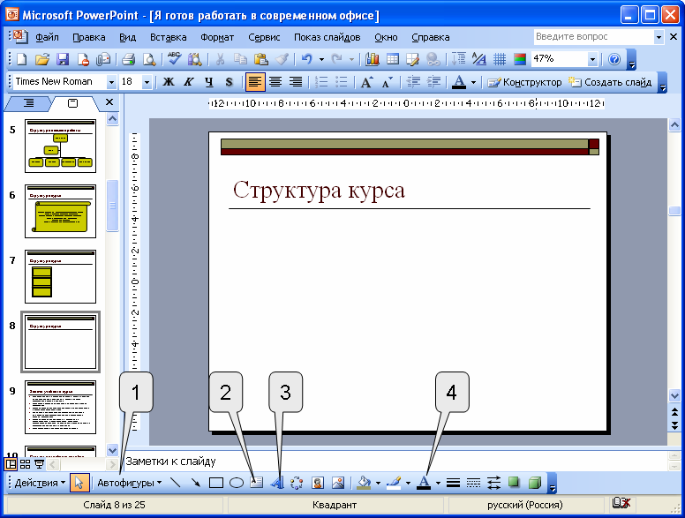The width and height of the screenshot is (685, 518).
Task: Print using the printer icon
Action: point(128,59)
